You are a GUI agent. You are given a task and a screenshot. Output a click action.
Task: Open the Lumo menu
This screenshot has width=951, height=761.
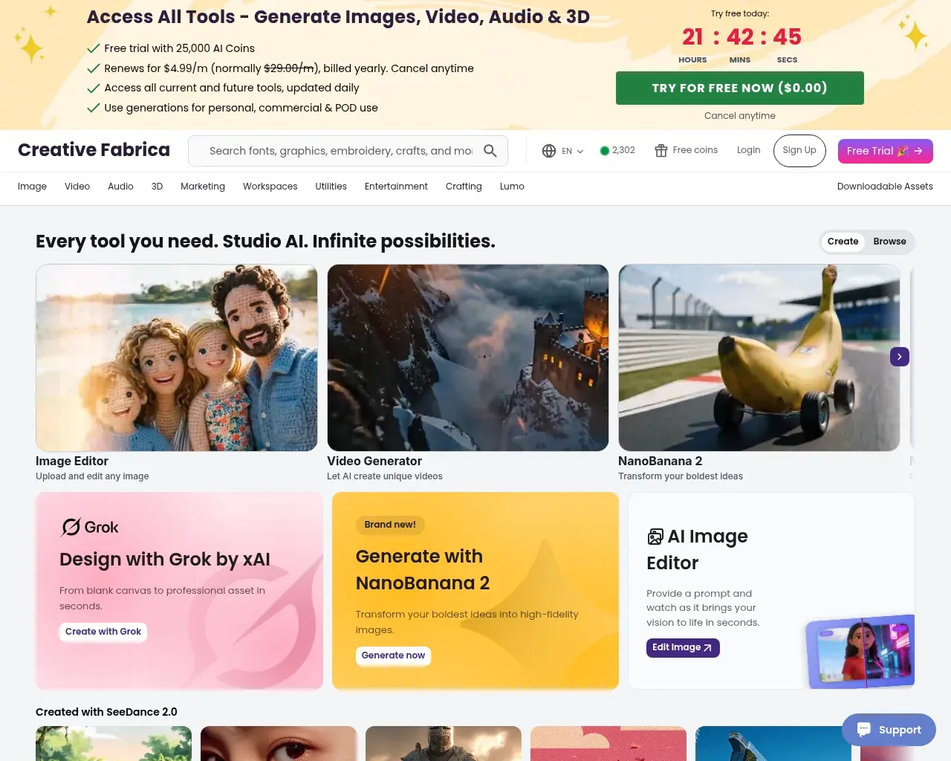pyautogui.click(x=512, y=187)
